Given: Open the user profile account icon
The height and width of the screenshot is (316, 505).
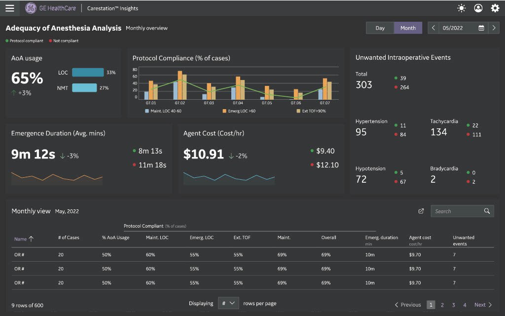Looking at the screenshot, I should (478, 8).
